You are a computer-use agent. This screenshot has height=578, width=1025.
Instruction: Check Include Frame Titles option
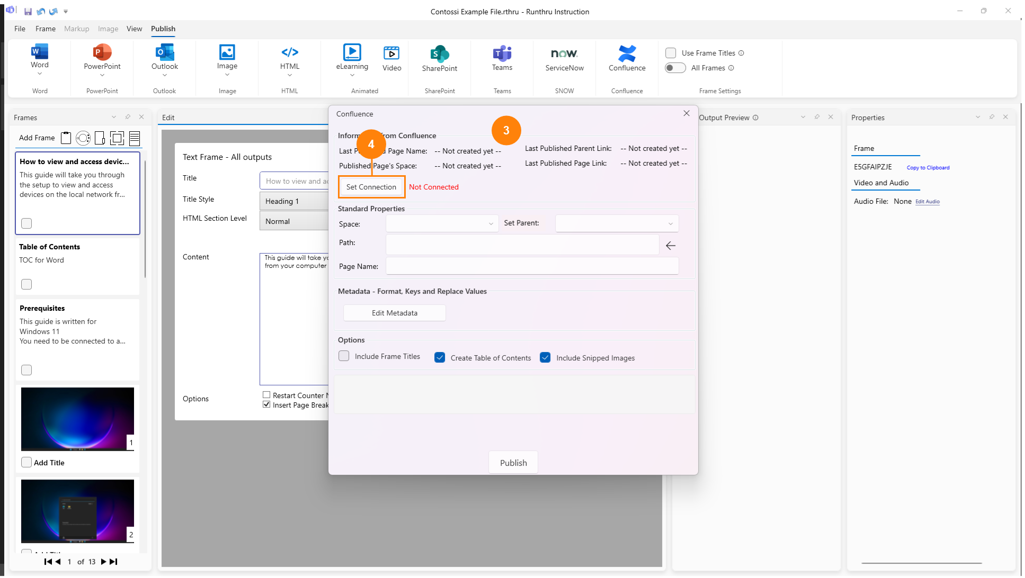(x=344, y=356)
